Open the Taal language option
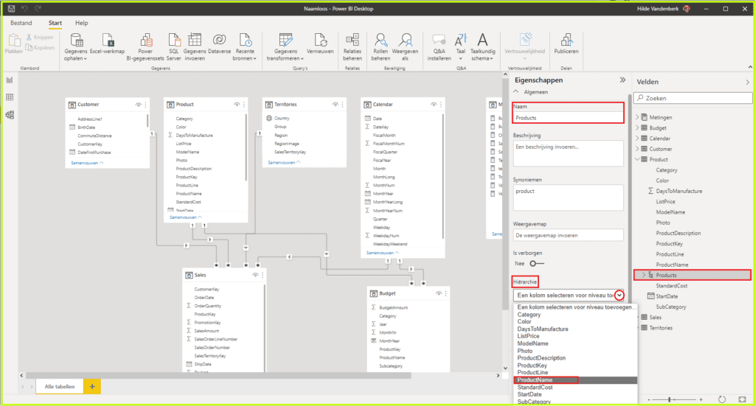Viewport: 755px width, 406px height. coord(461,46)
